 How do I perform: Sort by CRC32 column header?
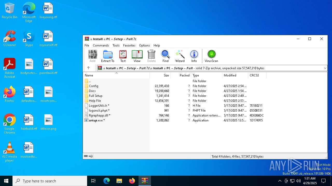(x=257, y=75)
